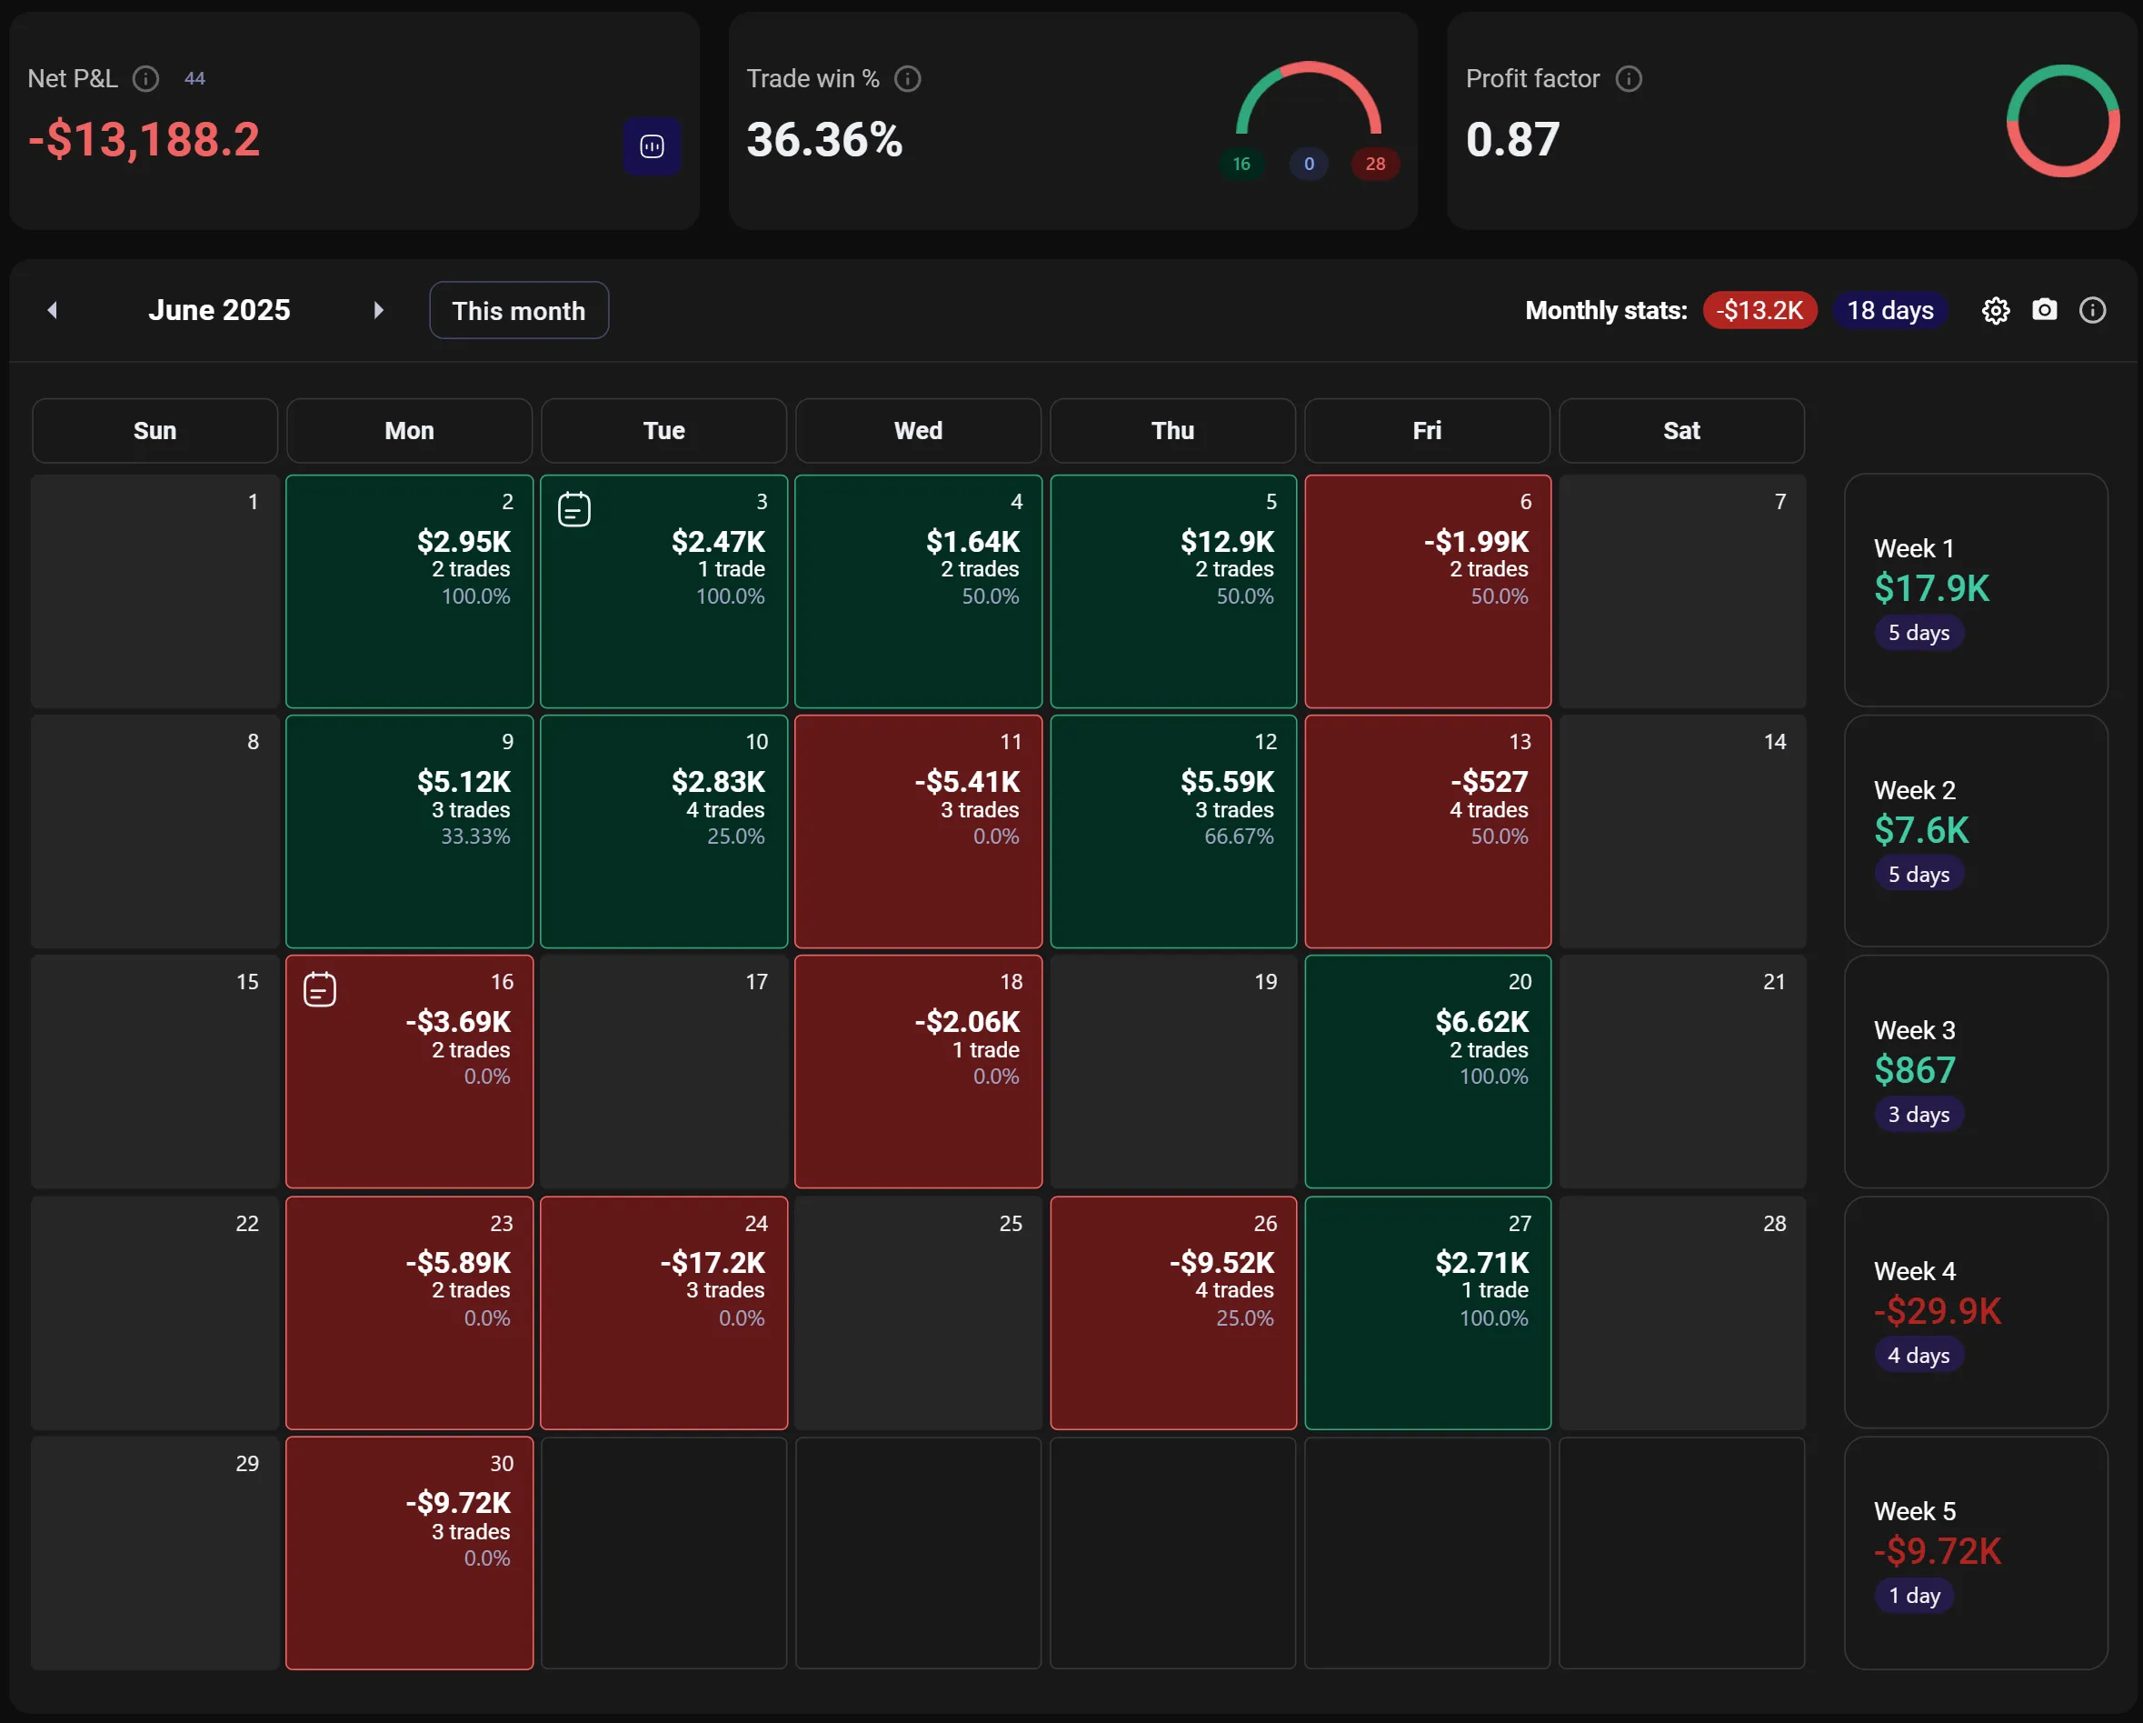2143x1723 pixels.
Task: Open the Week 1 summary card
Action: (x=1975, y=589)
